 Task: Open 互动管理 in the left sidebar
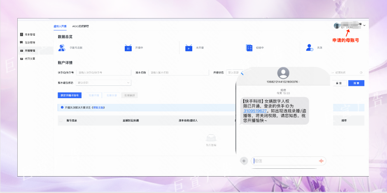coord(30,43)
